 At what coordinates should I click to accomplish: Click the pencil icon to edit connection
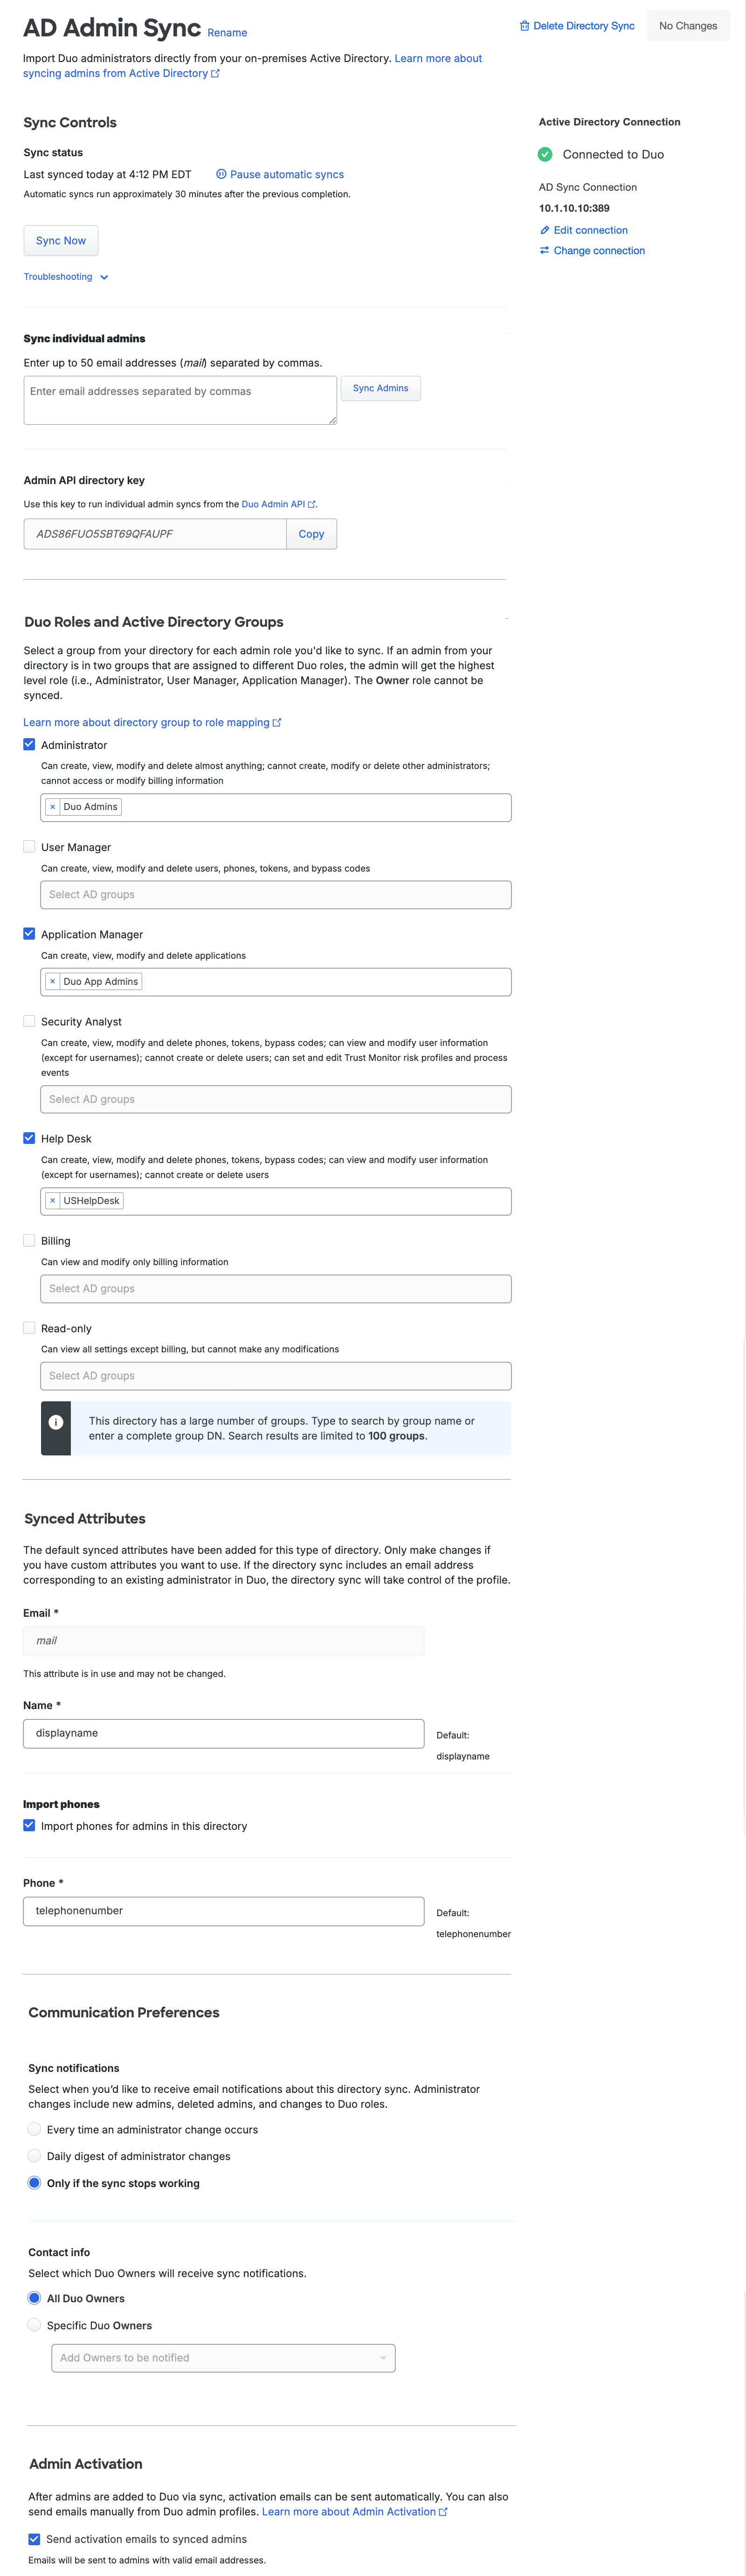pyautogui.click(x=544, y=230)
